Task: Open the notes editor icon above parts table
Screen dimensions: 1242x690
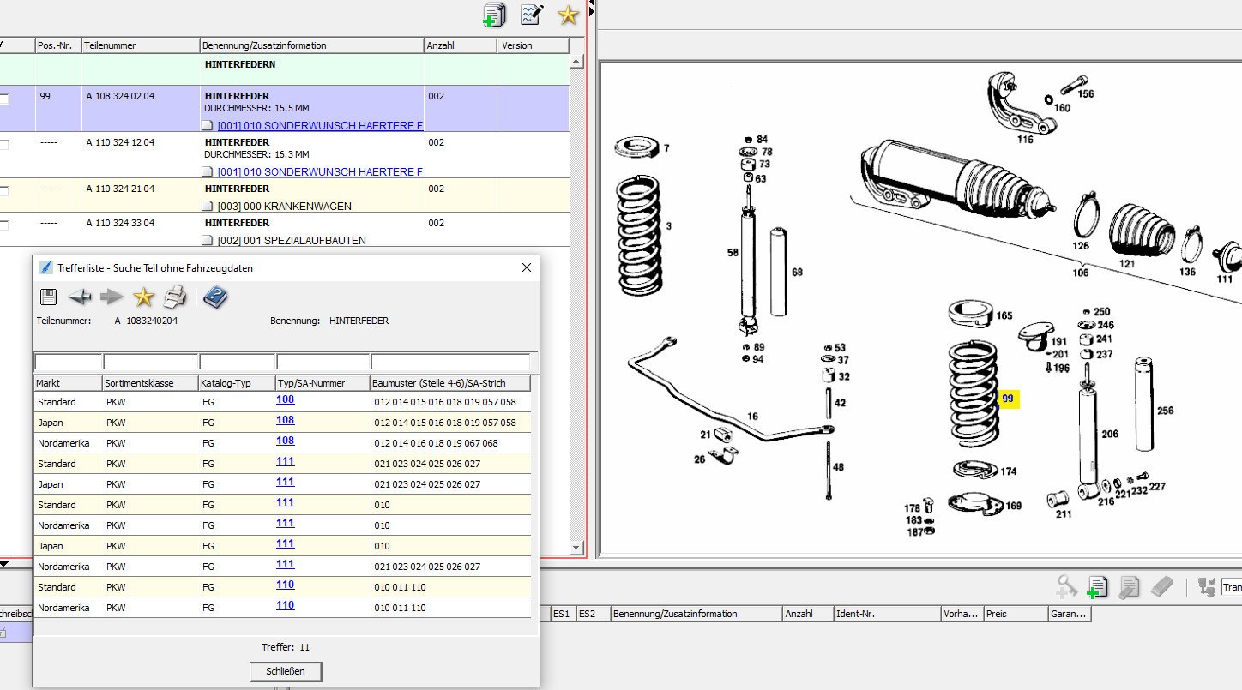Action: pos(532,15)
